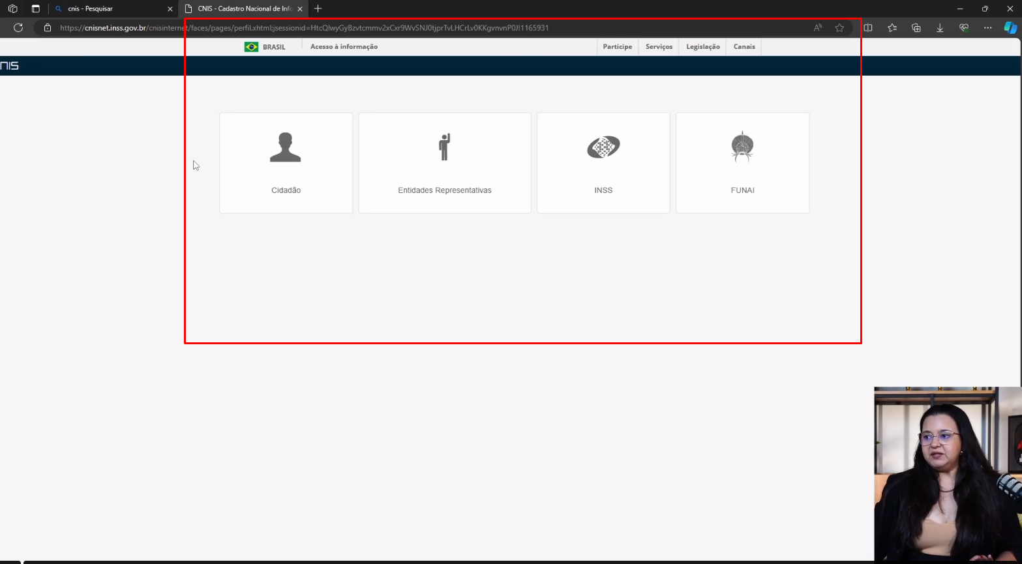Launch Copilot from the browser toolbar
Screen dimensions: 1022x564
pyautogui.click(x=1010, y=28)
